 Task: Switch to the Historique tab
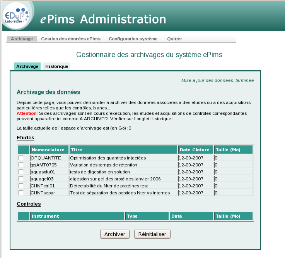coord(56,66)
